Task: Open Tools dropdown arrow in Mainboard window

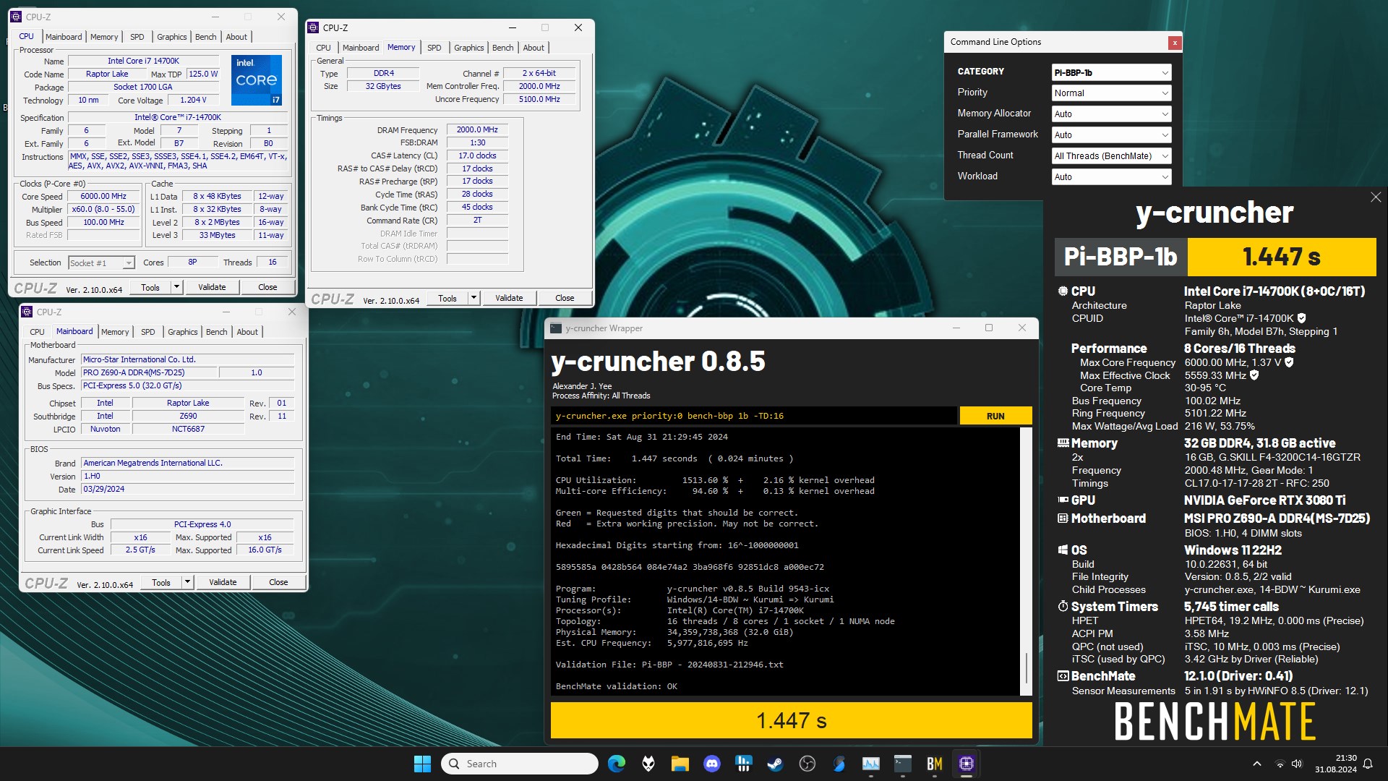Action: [187, 582]
